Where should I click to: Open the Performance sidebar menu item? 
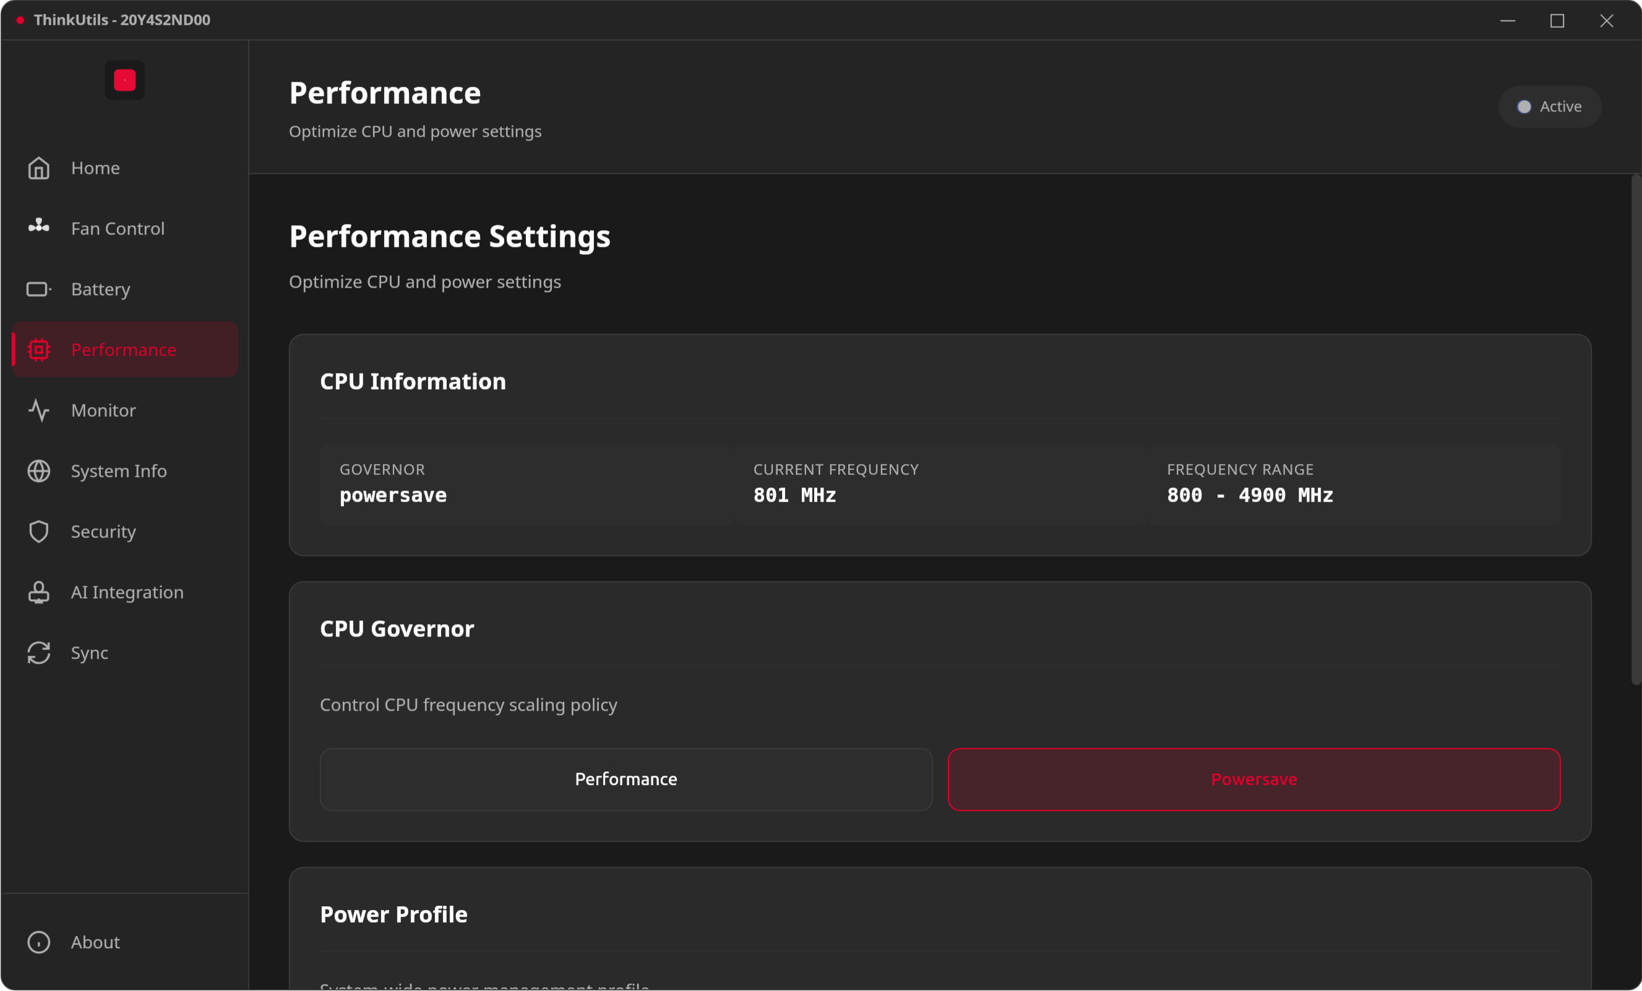click(124, 350)
